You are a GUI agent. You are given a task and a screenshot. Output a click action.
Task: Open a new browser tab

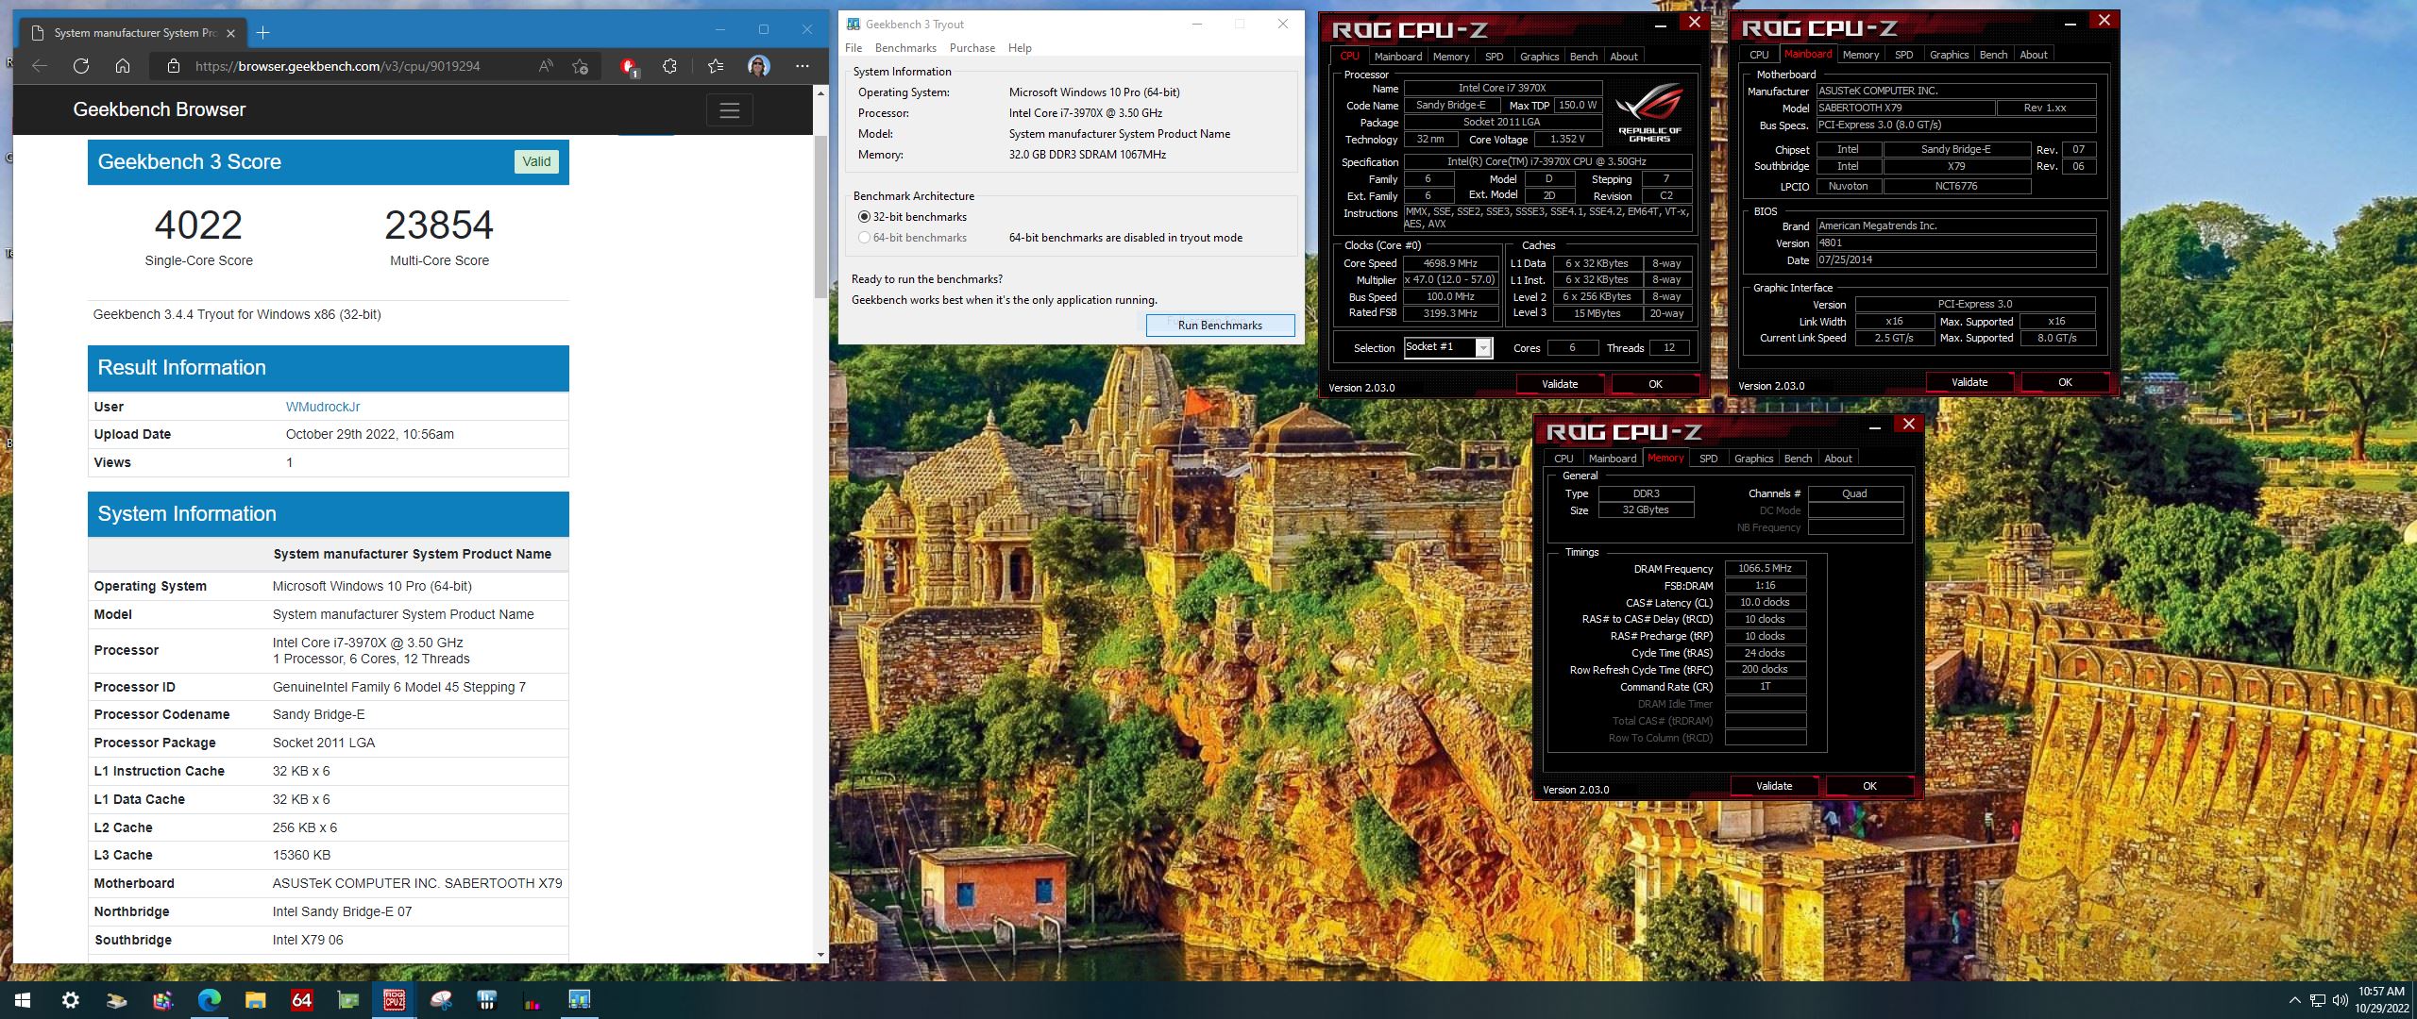263,32
